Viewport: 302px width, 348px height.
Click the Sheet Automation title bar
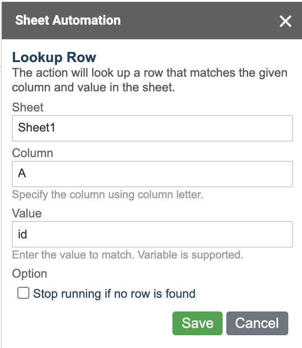(152, 21)
